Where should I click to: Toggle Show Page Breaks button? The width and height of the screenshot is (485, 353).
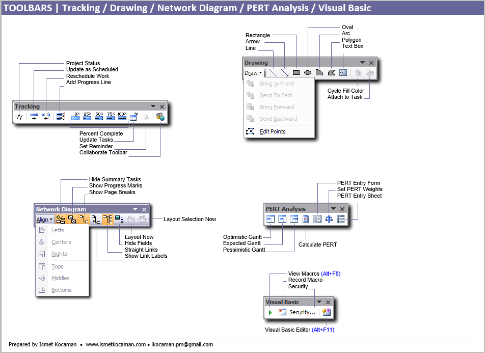[x=84, y=220]
